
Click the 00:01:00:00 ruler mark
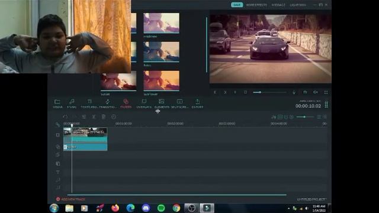point(124,124)
